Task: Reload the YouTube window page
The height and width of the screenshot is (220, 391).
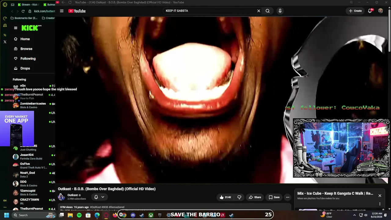Action: tap(70, 2)
